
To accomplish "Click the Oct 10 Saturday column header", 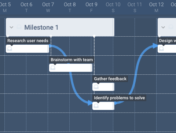I will (x=113, y=7).
